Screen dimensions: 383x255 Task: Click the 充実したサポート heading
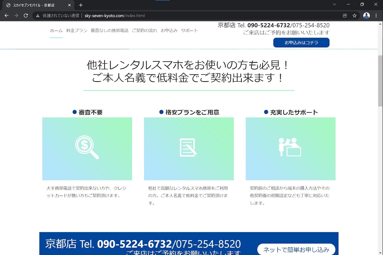294,112
